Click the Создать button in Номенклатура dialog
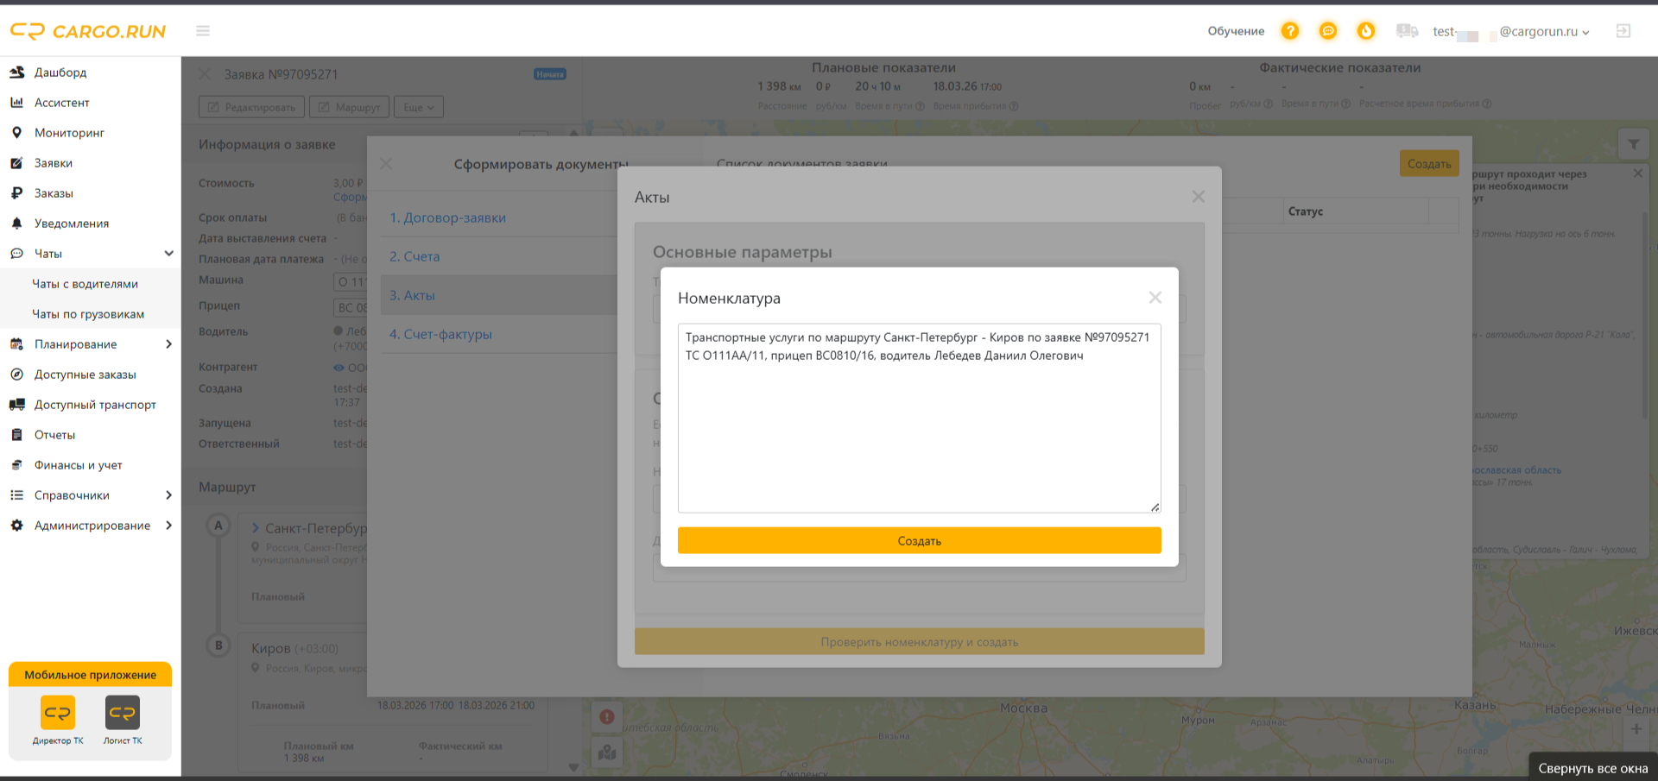Viewport: 1658px width, 781px height. point(919,540)
